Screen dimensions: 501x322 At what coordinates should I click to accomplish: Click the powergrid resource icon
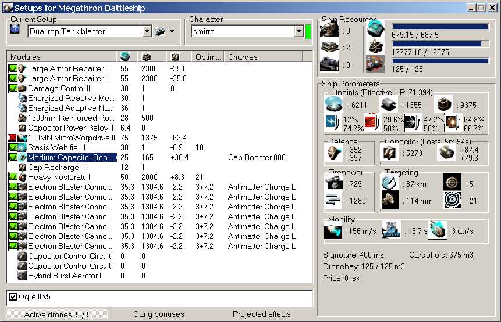375,46
